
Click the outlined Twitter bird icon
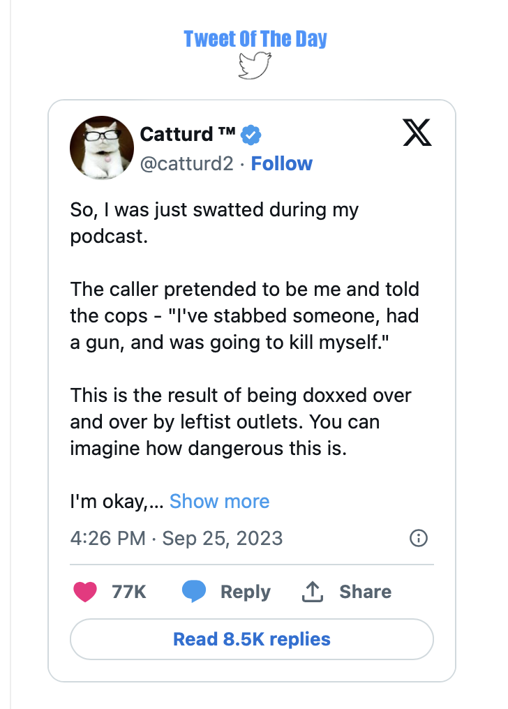pyautogui.click(x=255, y=66)
